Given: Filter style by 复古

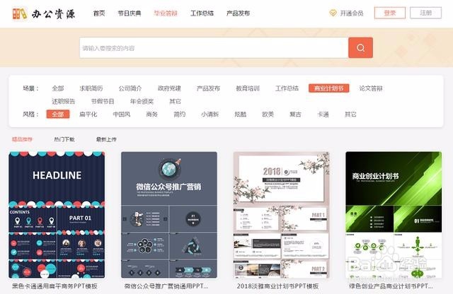Looking at the screenshot, I should [x=295, y=114].
